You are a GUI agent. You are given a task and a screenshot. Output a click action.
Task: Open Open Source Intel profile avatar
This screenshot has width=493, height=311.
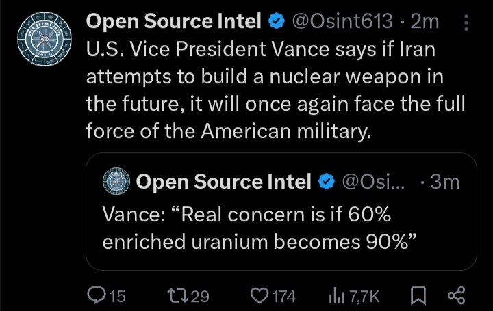click(x=45, y=39)
